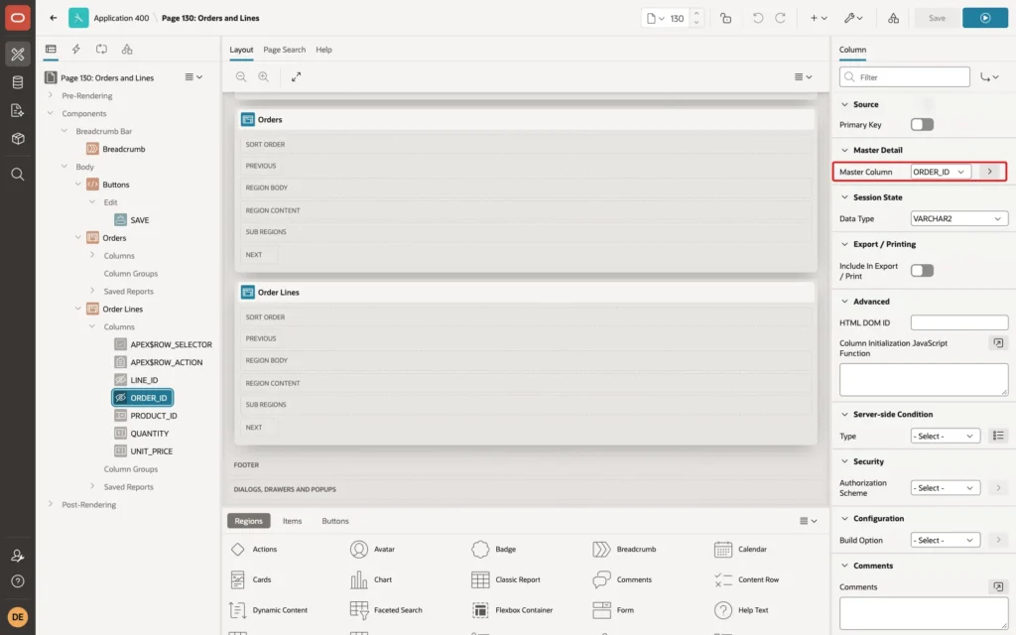Zoom in the layout view
1016x635 pixels.
(263, 76)
